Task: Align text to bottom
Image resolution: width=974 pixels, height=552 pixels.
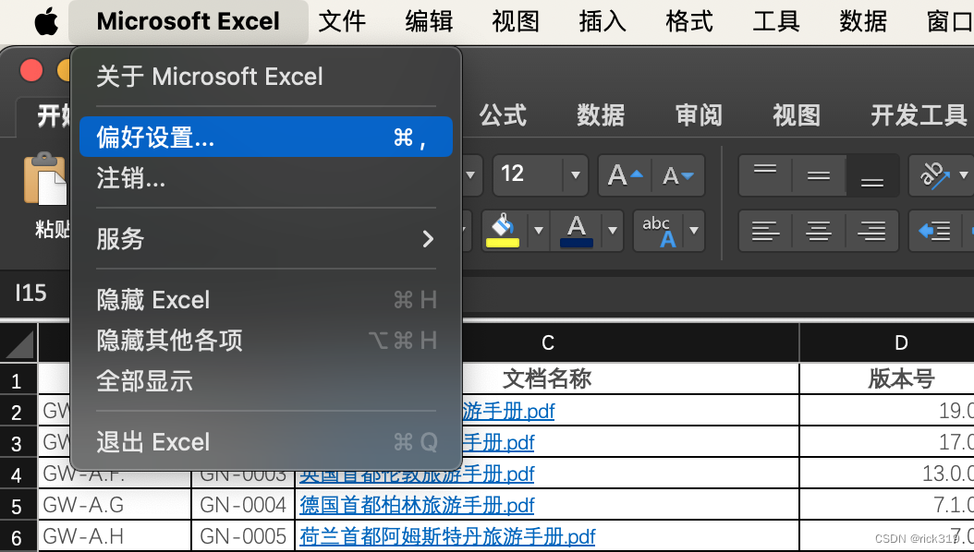Action: 872,175
